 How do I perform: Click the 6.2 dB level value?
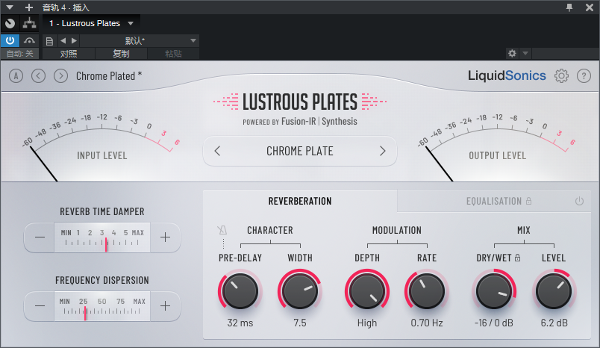point(554,323)
